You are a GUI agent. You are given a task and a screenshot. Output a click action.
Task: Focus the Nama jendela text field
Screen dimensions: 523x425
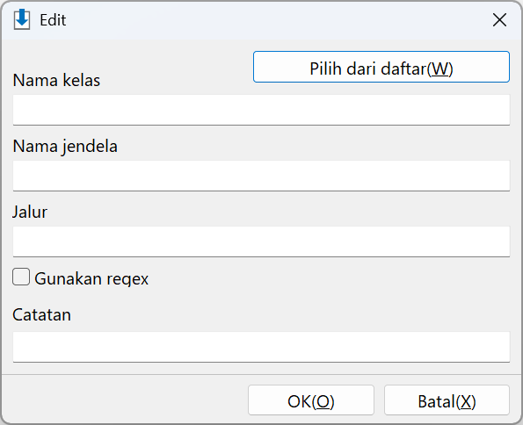(261, 176)
